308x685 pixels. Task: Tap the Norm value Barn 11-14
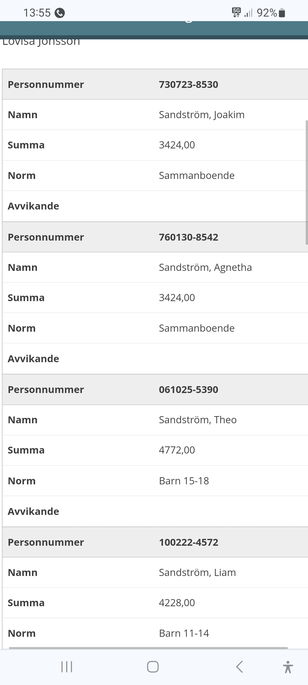coord(184,633)
